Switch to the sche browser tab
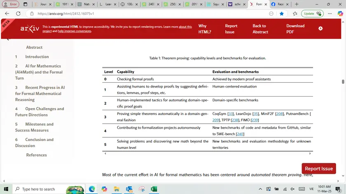Viewport: 346px width, 194px height. (237, 4)
